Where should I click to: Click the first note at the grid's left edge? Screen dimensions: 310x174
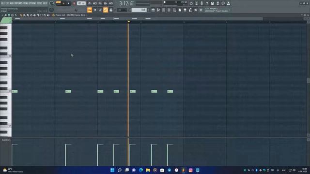15,91
